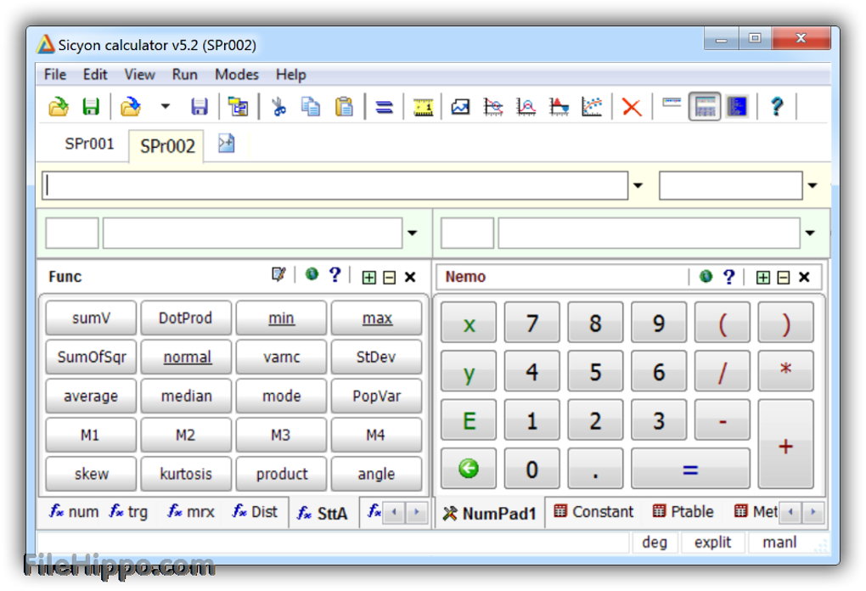Click the yellow ruler icon in toolbar

tap(423, 107)
